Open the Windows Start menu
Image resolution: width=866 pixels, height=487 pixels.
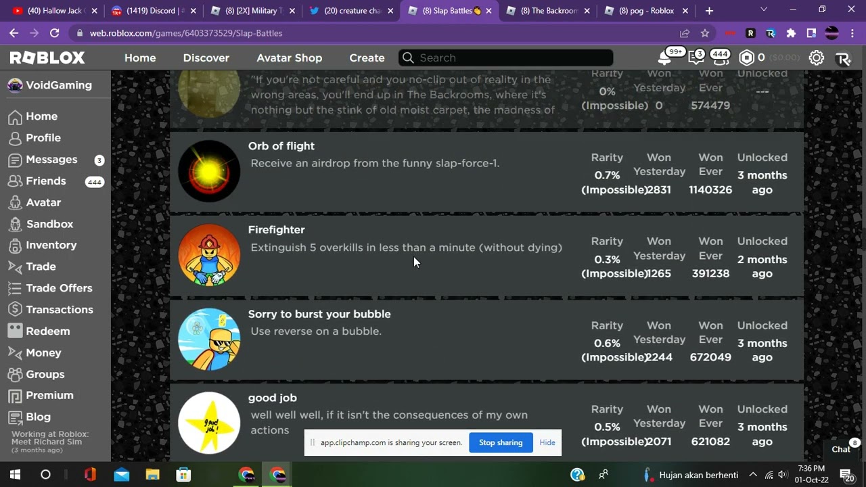coord(15,475)
